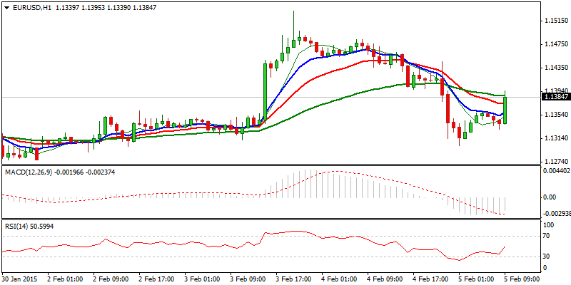Click the tall green breakout candle on 3 Feb
571x285 pixels.
[265, 92]
